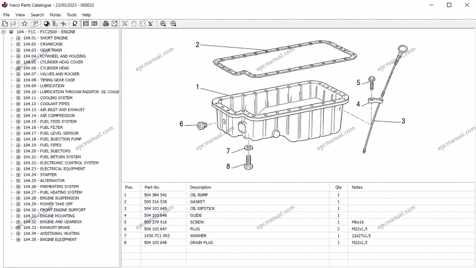The image size is (476, 268).
Task: Click the 22x27x1,5 note cell
Action: (361, 235)
